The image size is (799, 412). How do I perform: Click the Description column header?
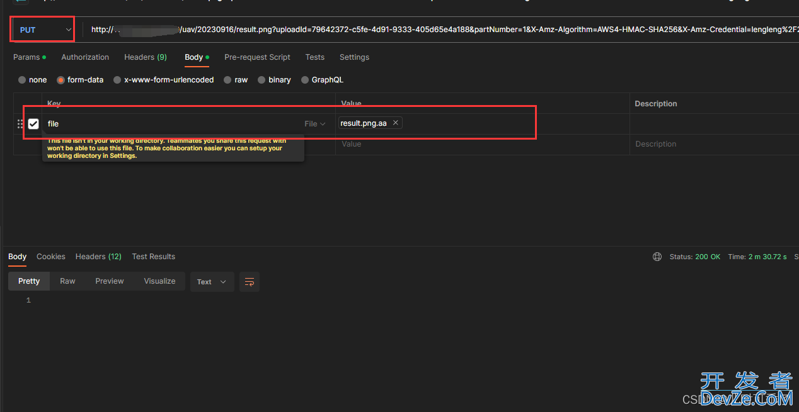coord(656,104)
